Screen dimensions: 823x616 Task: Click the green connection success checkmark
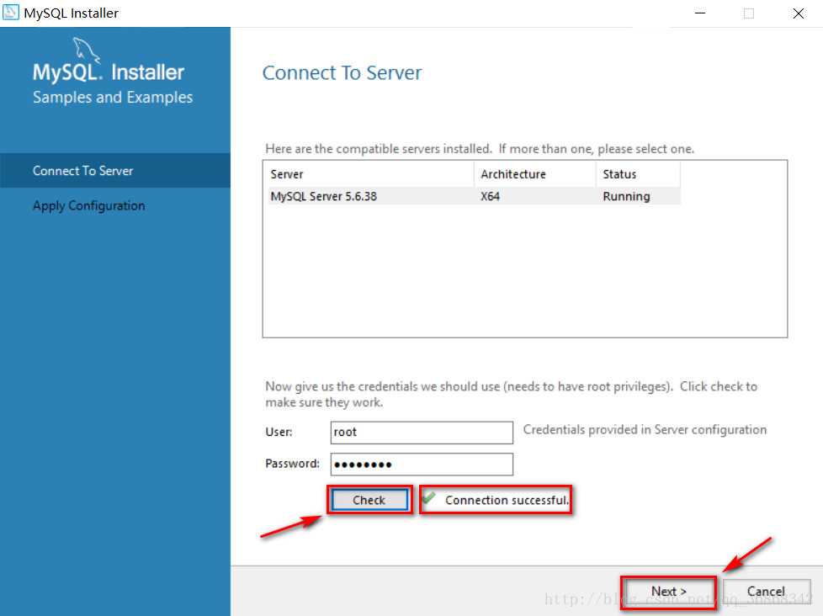click(x=429, y=497)
